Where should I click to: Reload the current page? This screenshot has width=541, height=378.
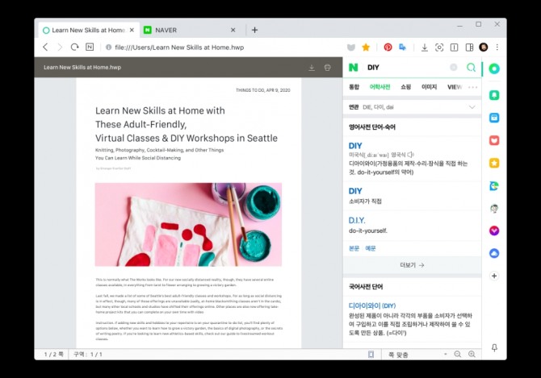click(74, 48)
